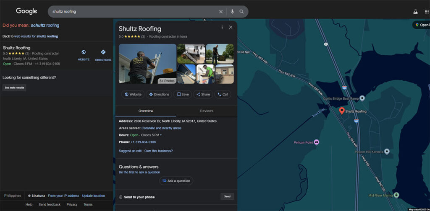Open in Maps button on map

coord(422,25)
